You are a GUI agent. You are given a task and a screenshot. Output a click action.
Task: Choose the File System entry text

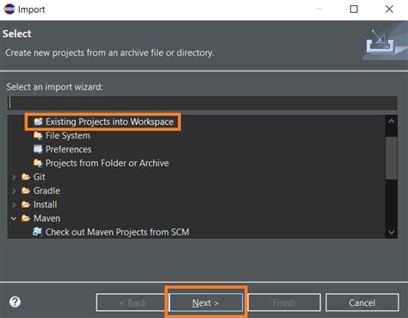click(68, 135)
